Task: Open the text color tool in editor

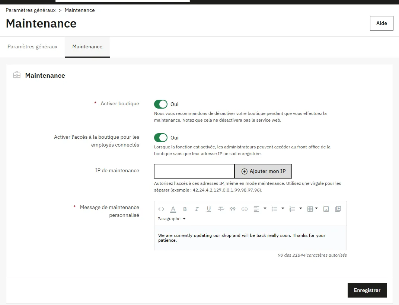Action: [x=173, y=209]
